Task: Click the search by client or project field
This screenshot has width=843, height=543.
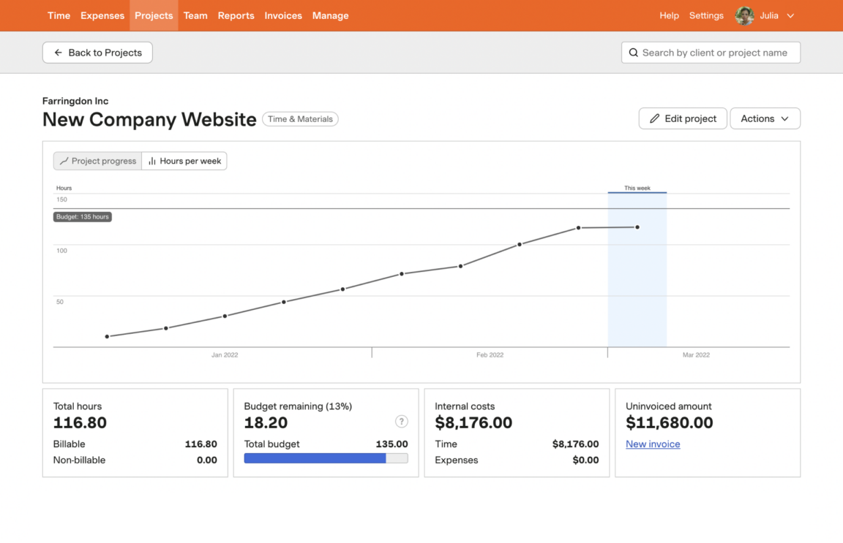Action: point(711,52)
